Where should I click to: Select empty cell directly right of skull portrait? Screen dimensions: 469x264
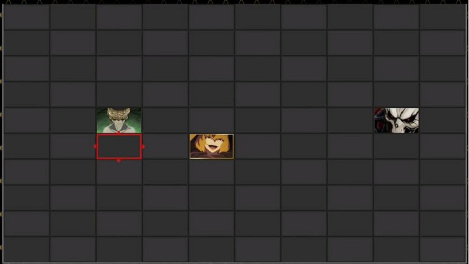pyautogui.click(x=442, y=120)
